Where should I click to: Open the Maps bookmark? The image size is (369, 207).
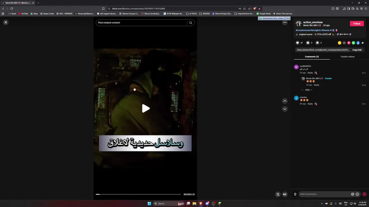pos(34,14)
